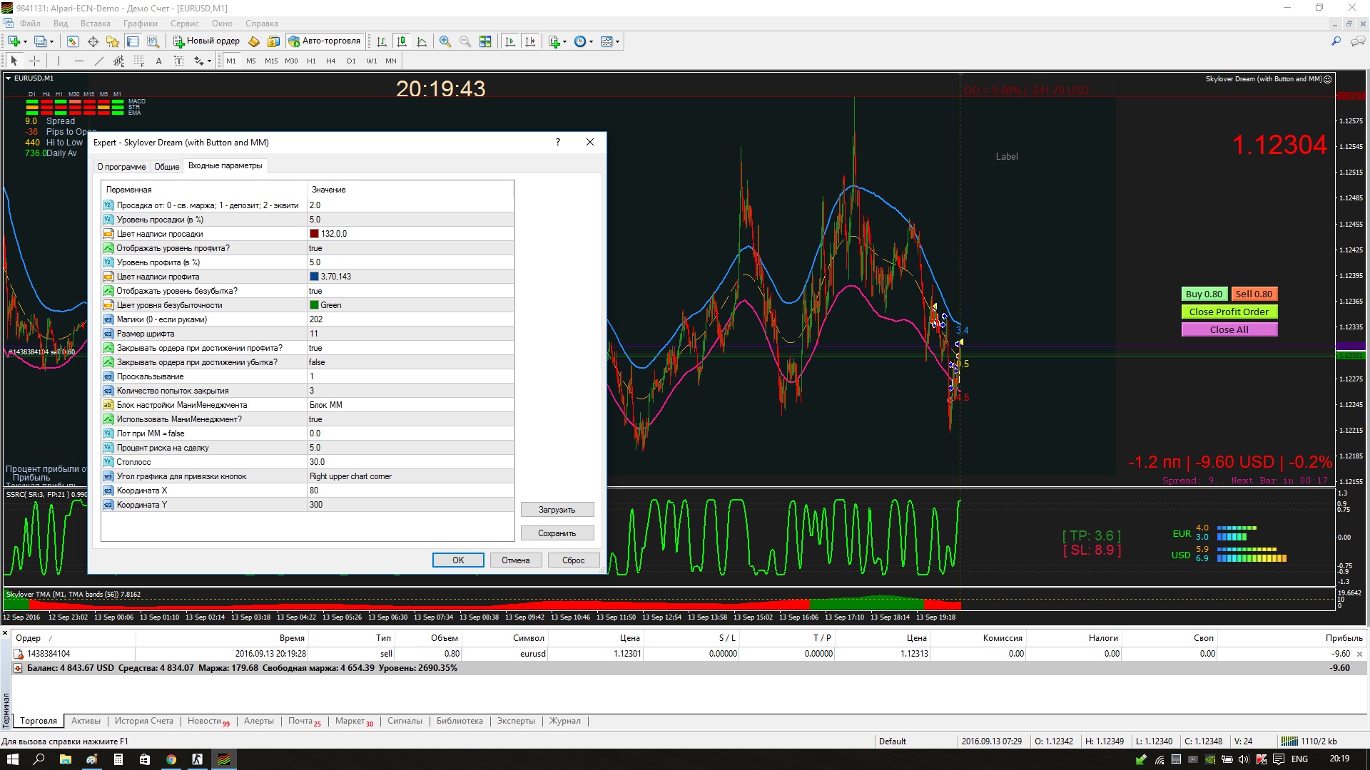This screenshot has width=1370, height=770.
Task: Open the arrows objects dropdown
Action: point(202,61)
